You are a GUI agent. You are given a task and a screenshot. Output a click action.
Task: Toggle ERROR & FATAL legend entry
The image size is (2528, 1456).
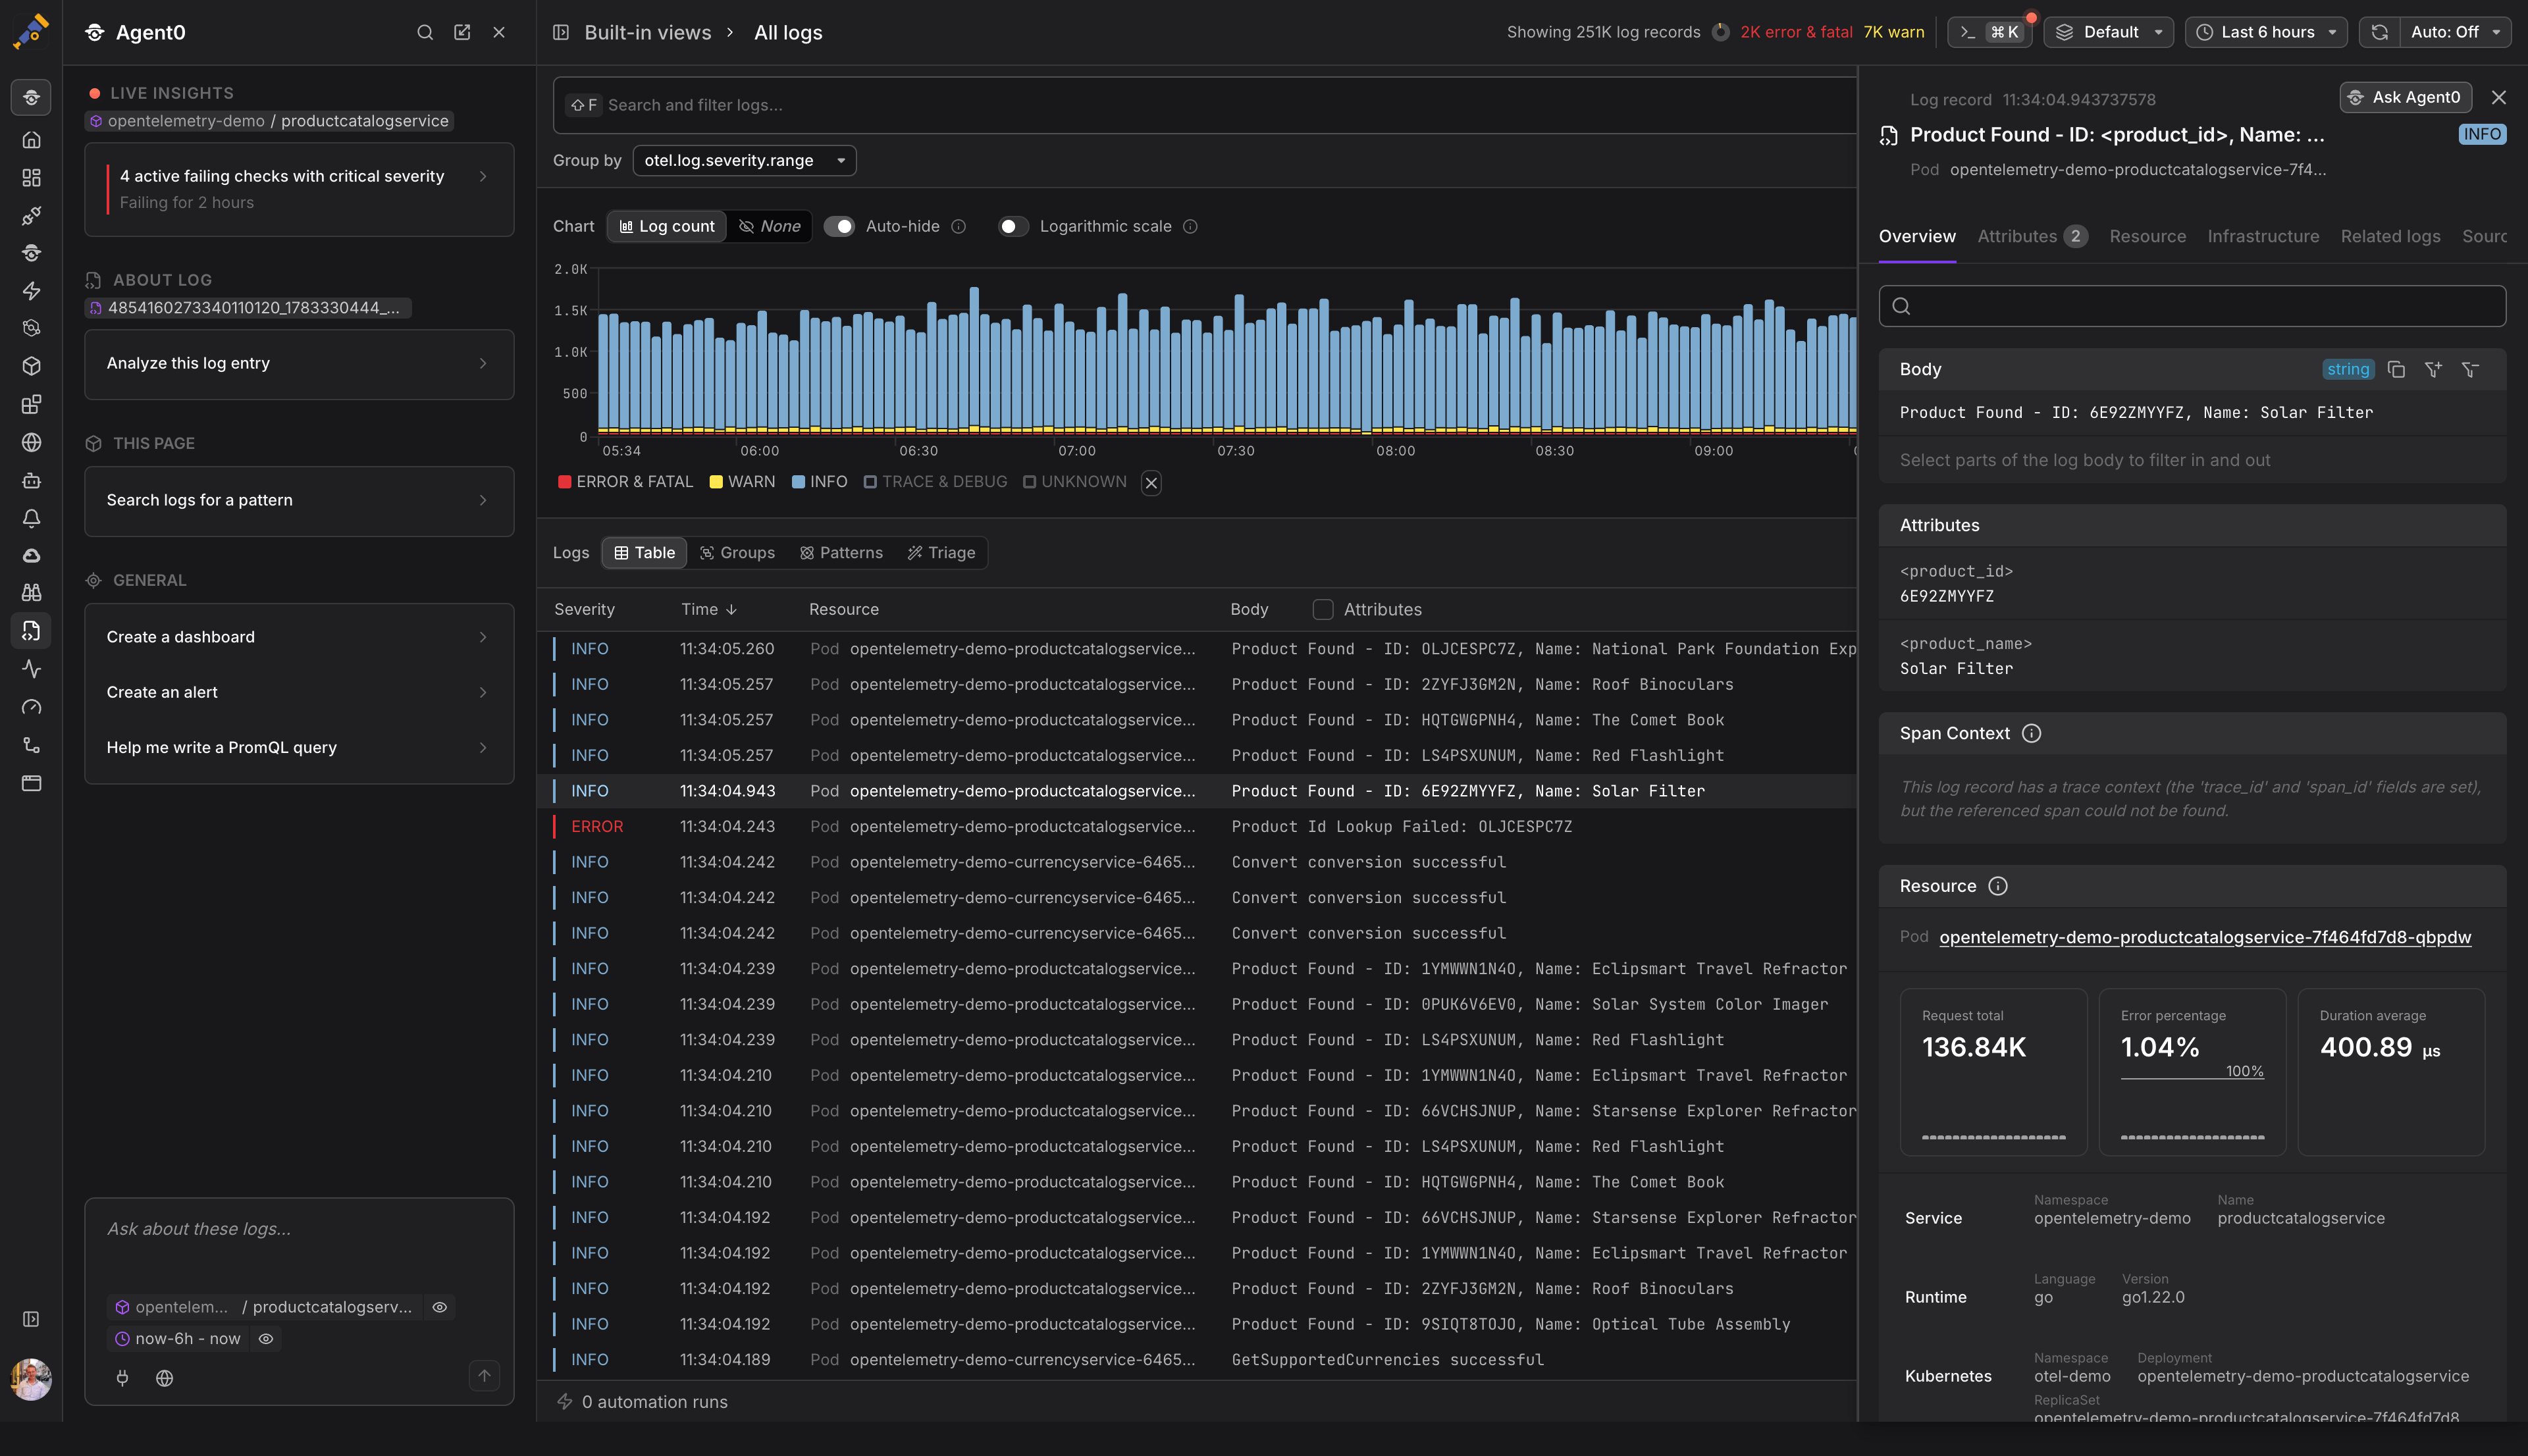625,482
